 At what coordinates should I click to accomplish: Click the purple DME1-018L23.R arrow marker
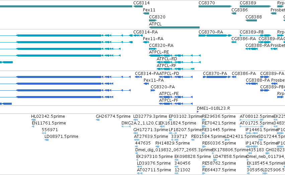[198, 112]
